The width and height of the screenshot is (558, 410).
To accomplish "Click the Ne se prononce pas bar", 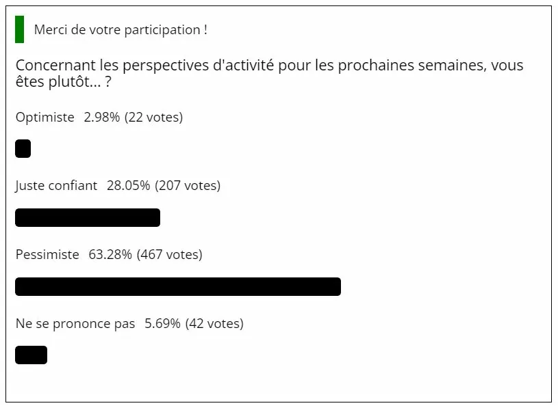I will click(x=31, y=355).
